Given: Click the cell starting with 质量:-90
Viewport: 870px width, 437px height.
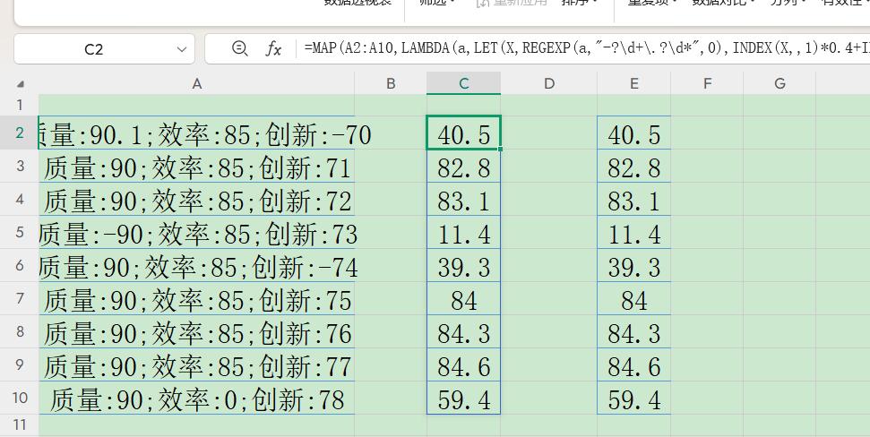Looking at the screenshot, I should tap(196, 232).
